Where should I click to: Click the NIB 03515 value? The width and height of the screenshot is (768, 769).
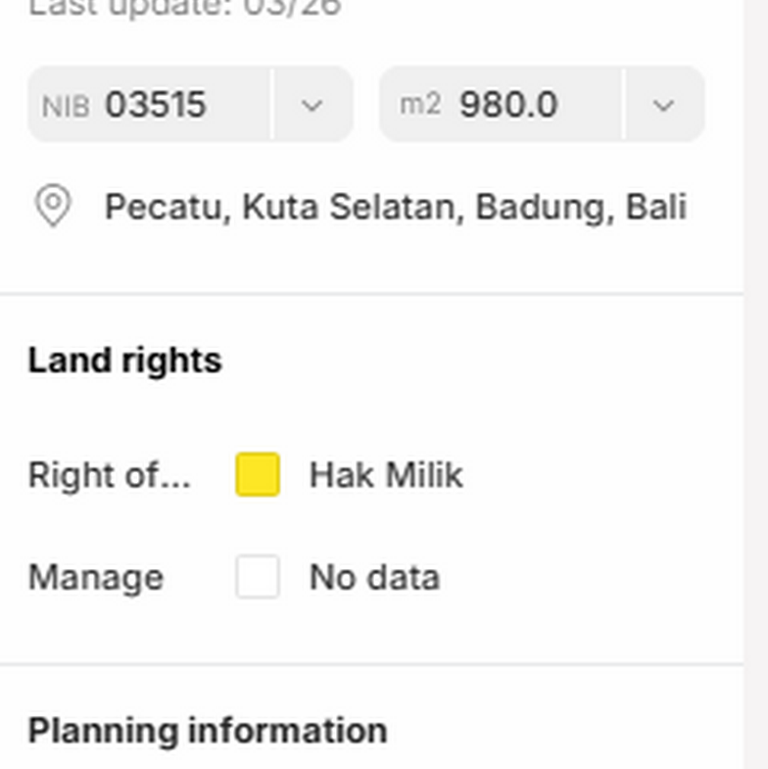(x=156, y=105)
